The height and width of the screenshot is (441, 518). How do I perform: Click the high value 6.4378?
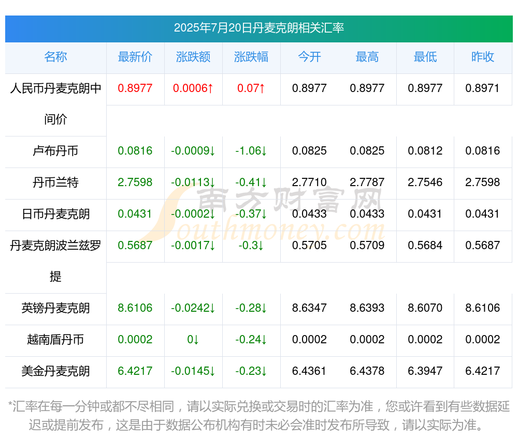pyautogui.click(x=367, y=371)
